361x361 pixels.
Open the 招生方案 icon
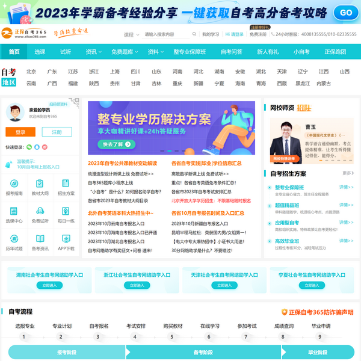(66, 184)
